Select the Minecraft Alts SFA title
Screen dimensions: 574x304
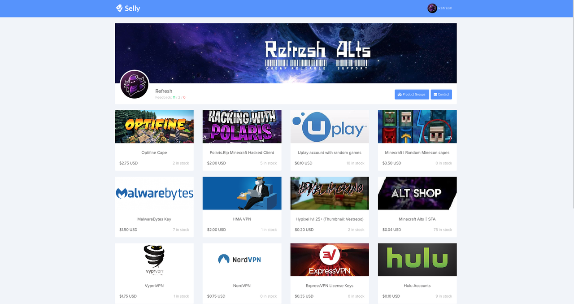point(417,219)
